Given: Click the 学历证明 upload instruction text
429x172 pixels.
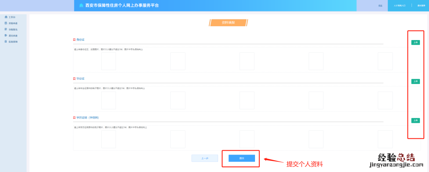Looking at the screenshot, I should (x=110, y=128).
